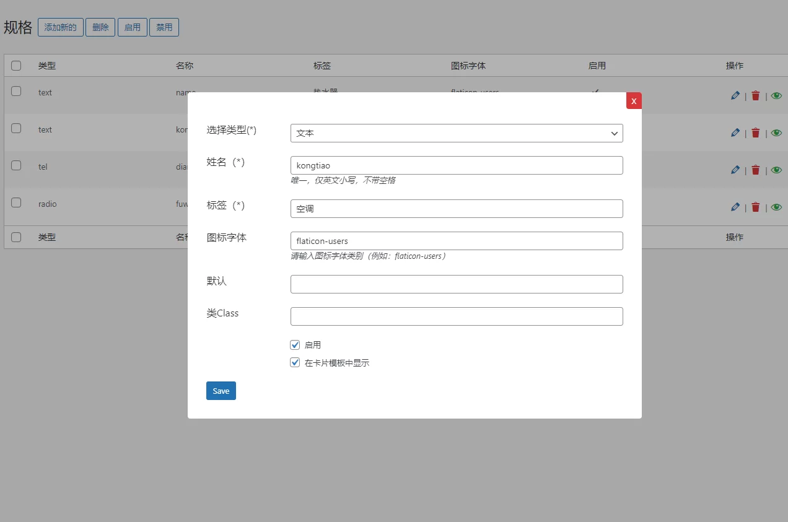Tick select-all checkbox in table header
This screenshot has width=788, height=522.
(16, 66)
